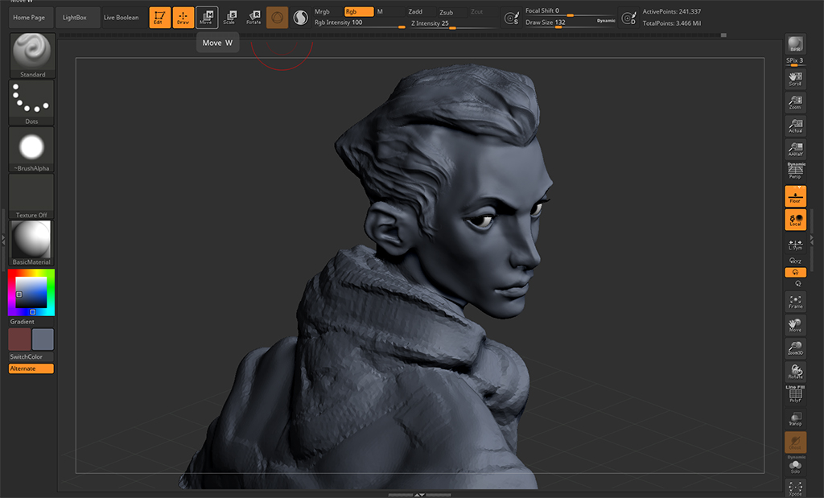Toggle the Alternate color button
The image size is (824, 498).
click(x=31, y=368)
